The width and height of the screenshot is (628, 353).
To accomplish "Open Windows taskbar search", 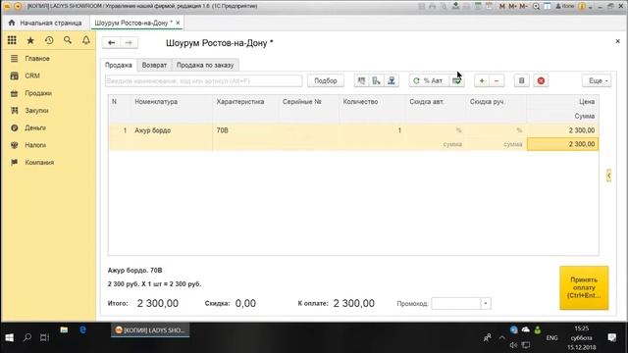I will [27, 337].
